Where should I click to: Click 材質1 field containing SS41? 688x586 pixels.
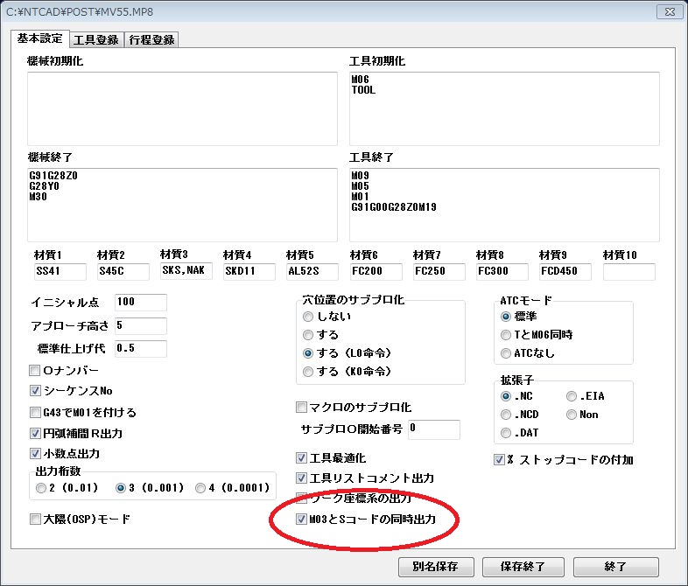tap(60, 271)
